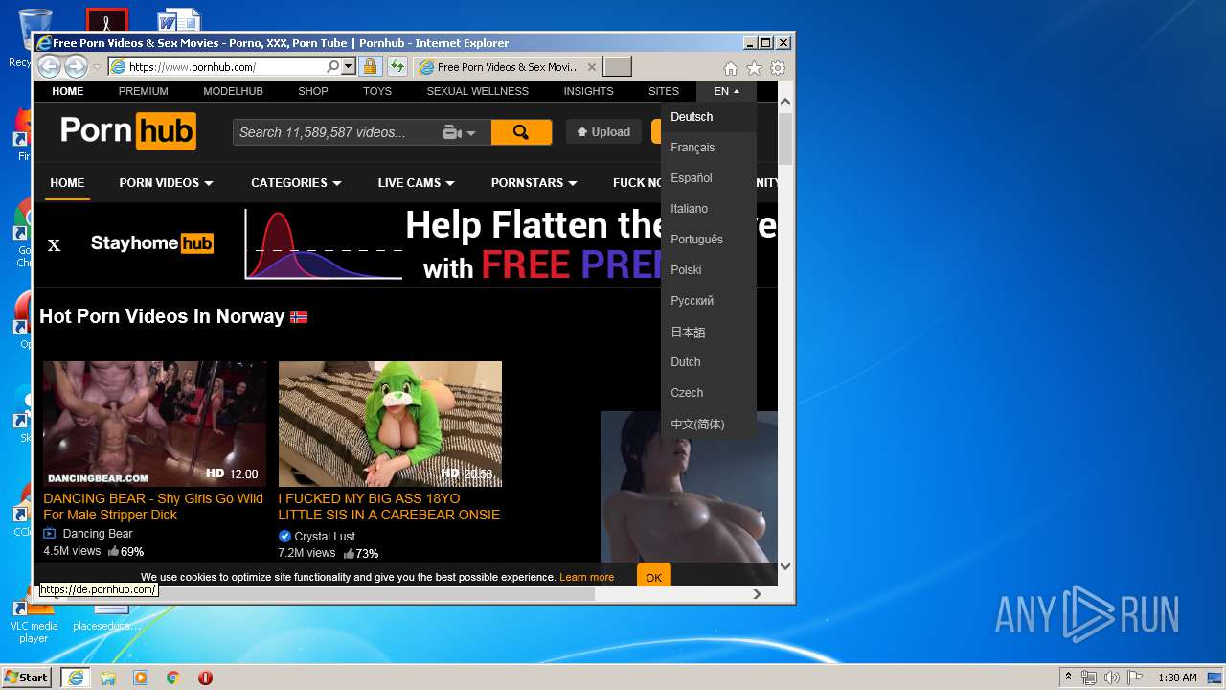Choose Italiano from the language list
Screen dimensions: 1226x690
click(709, 209)
